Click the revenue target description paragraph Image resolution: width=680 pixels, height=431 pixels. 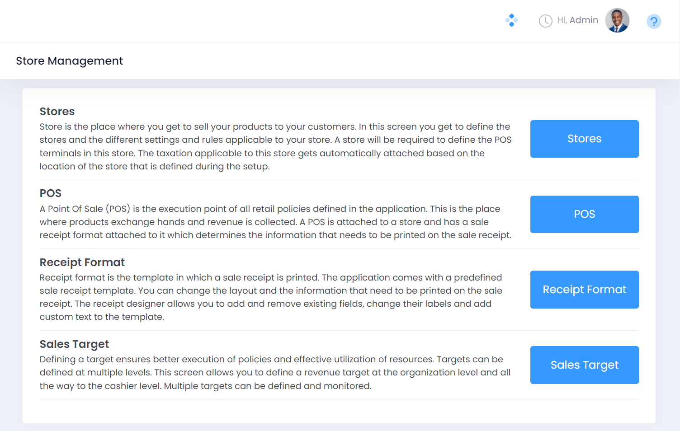pyautogui.click(x=275, y=372)
